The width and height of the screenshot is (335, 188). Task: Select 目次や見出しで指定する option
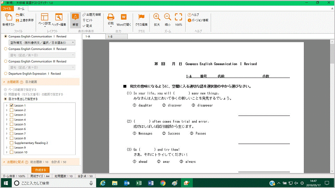(x=6, y=99)
